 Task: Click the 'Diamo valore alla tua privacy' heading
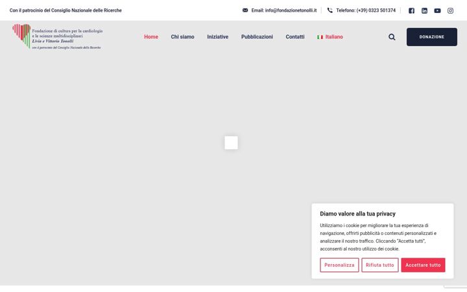357,213
